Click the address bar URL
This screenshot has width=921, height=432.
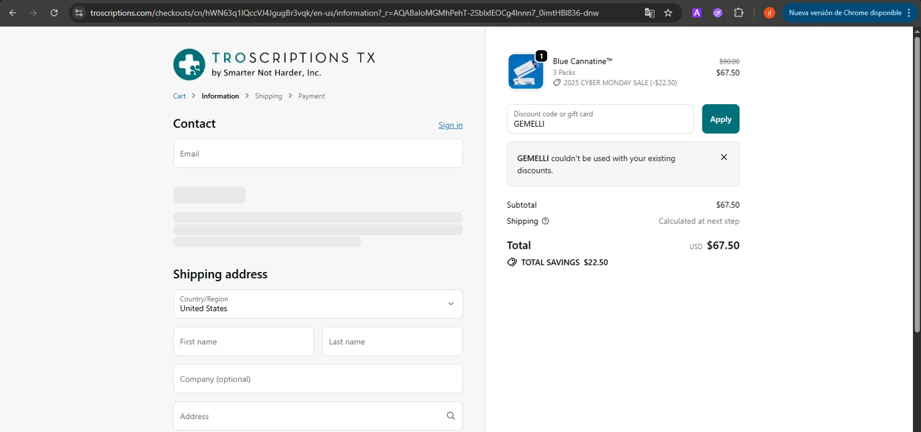point(344,12)
